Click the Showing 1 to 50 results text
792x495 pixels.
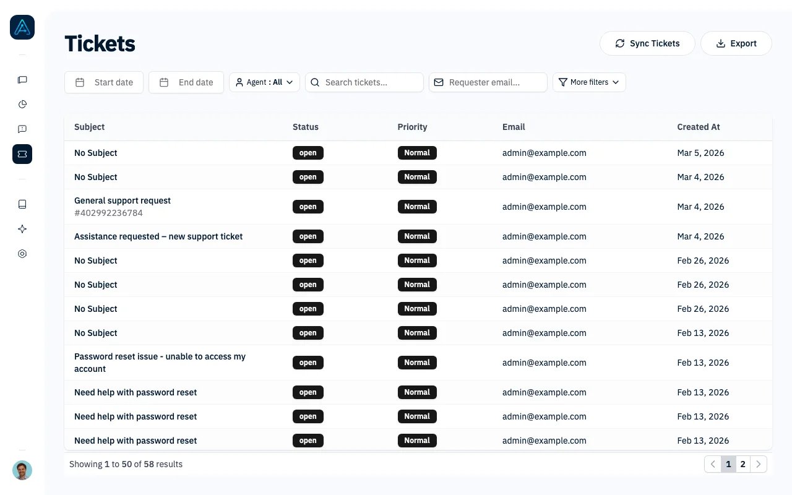[126, 464]
